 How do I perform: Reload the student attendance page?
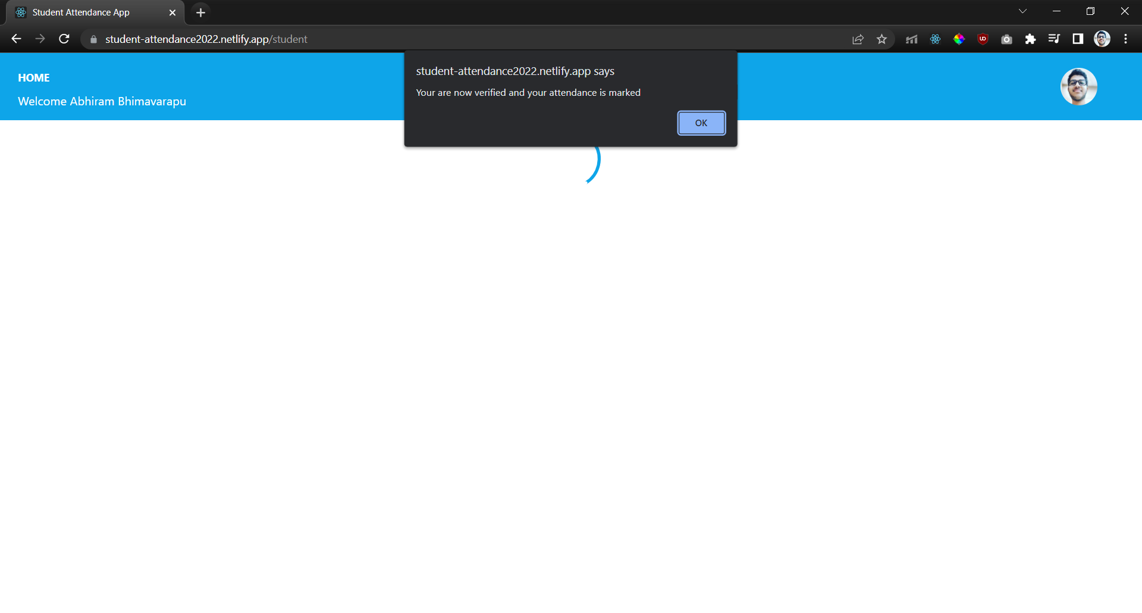point(64,39)
